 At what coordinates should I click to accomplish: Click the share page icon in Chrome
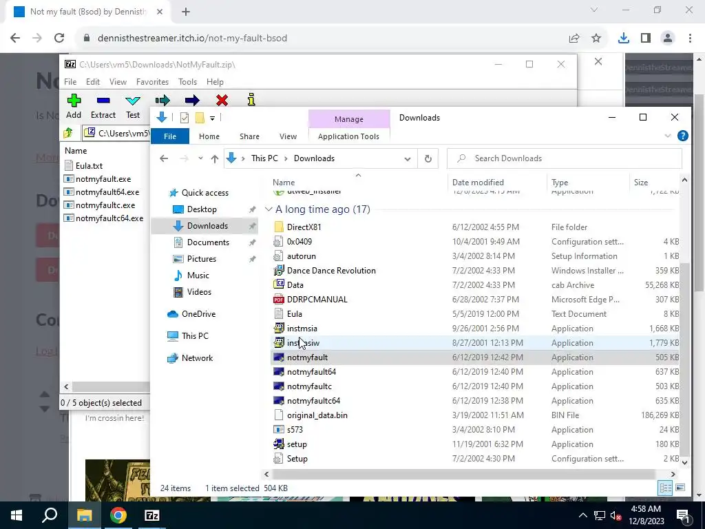click(x=574, y=39)
